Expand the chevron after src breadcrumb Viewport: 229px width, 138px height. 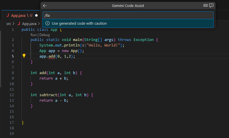tap(13, 24)
